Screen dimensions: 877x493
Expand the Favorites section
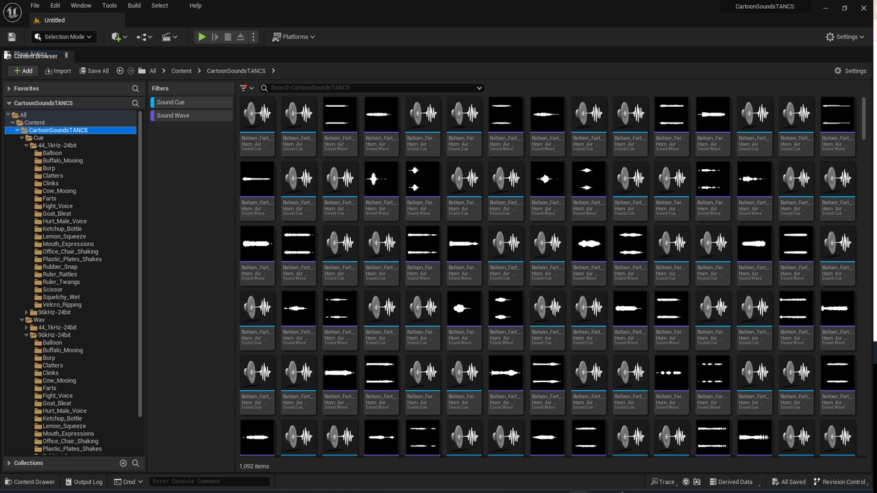pyautogui.click(x=8, y=88)
